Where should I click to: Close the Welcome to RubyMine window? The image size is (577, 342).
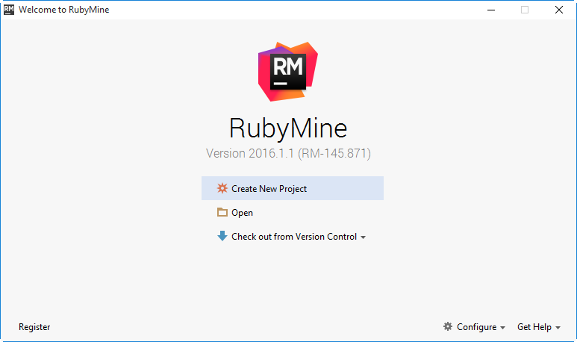pos(558,10)
